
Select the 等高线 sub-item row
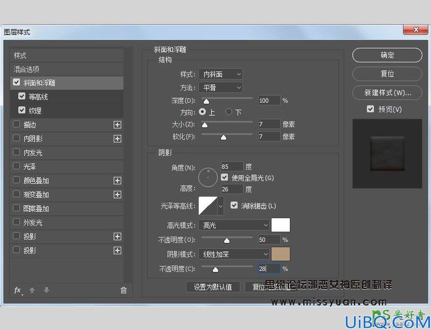pos(66,97)
